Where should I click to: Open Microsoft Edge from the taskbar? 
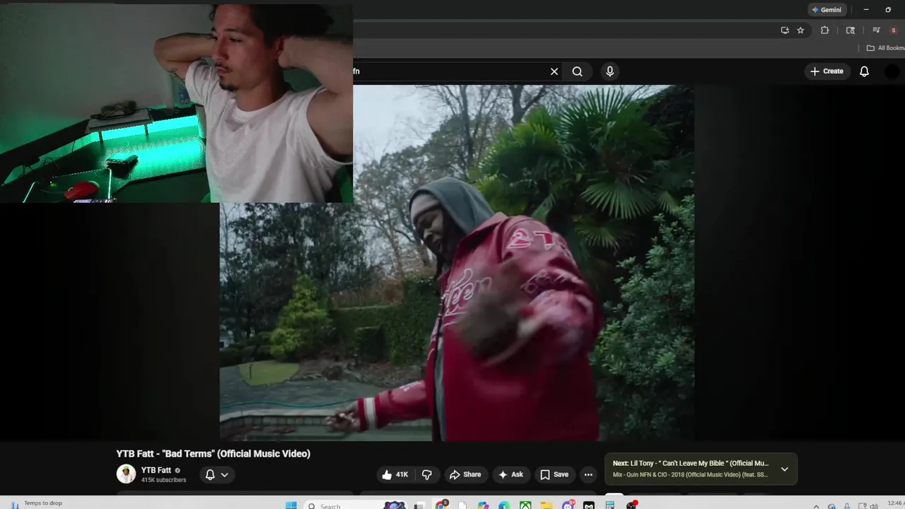[x=504, y=505]
